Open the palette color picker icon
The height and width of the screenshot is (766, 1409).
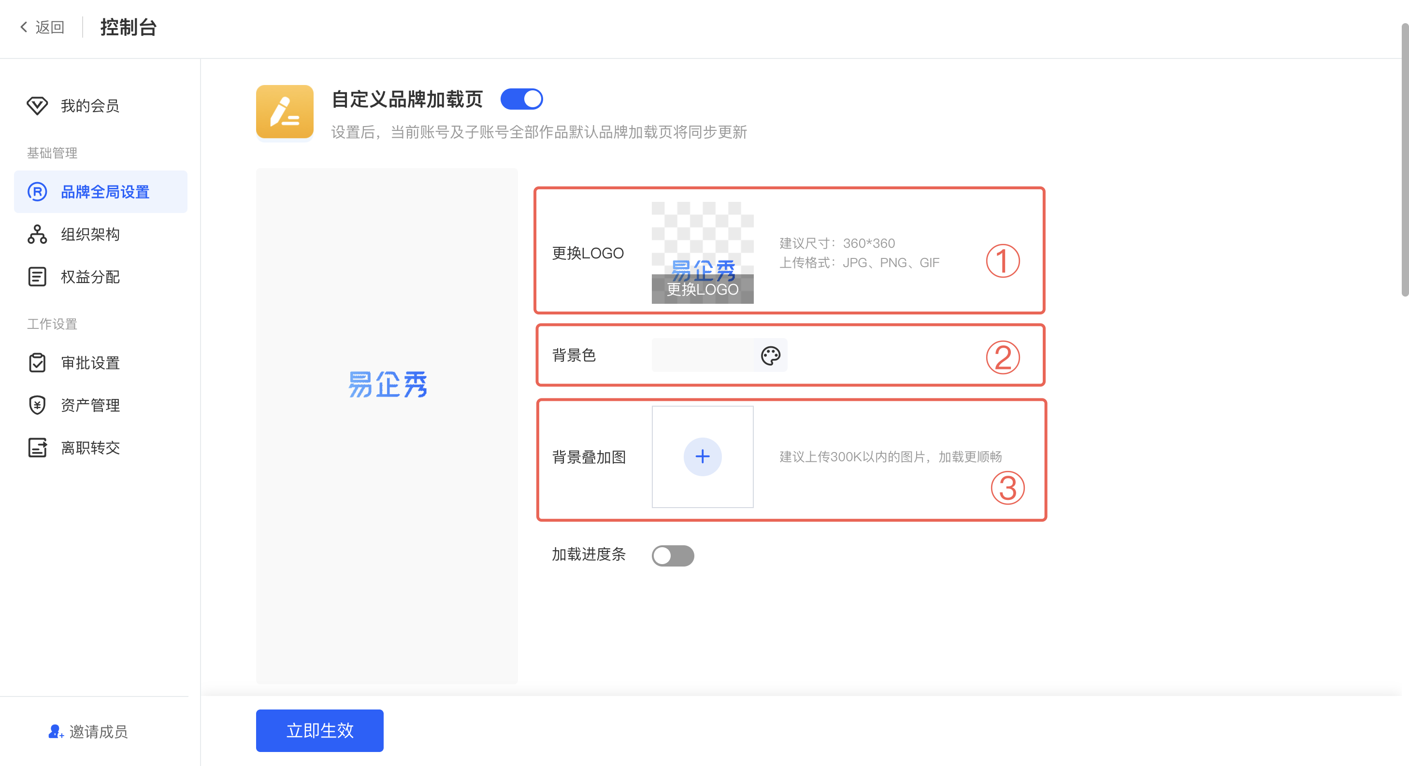[x=770, y=355]
